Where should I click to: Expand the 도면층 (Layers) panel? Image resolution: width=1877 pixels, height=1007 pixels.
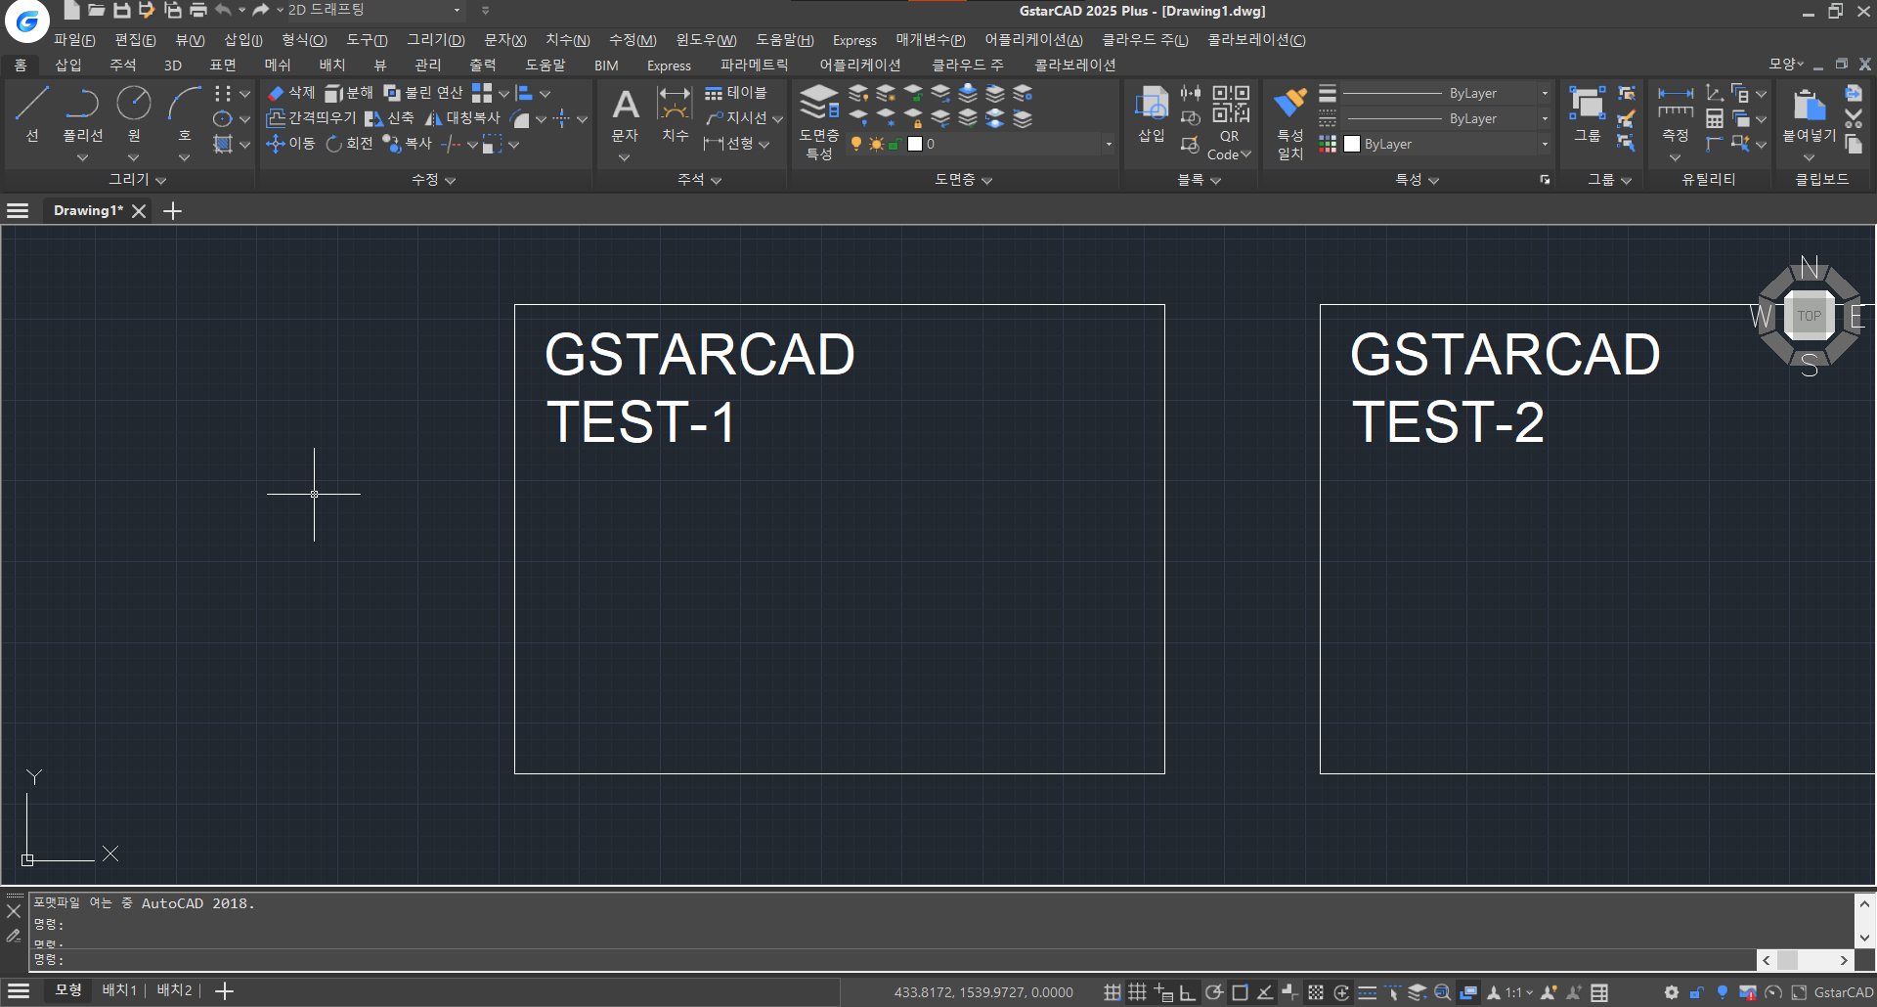(963, 180)
